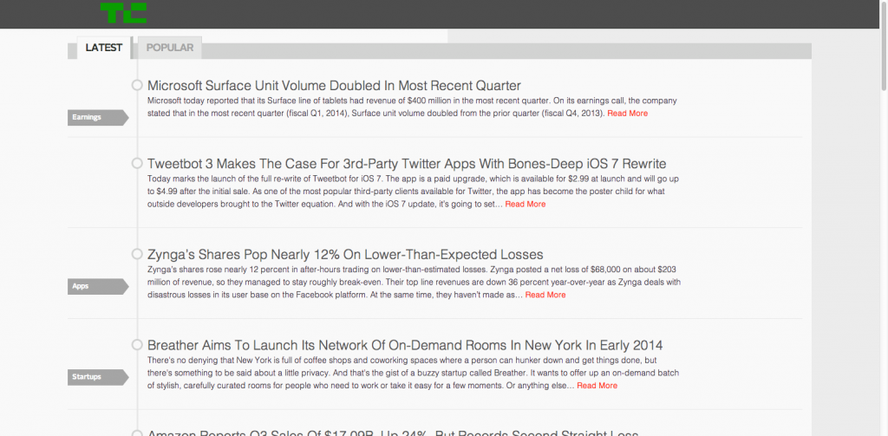The width and height of the screenshot is (888, 436).
Task: Switch to the POPULAR tab
Action: click(170, 48)
